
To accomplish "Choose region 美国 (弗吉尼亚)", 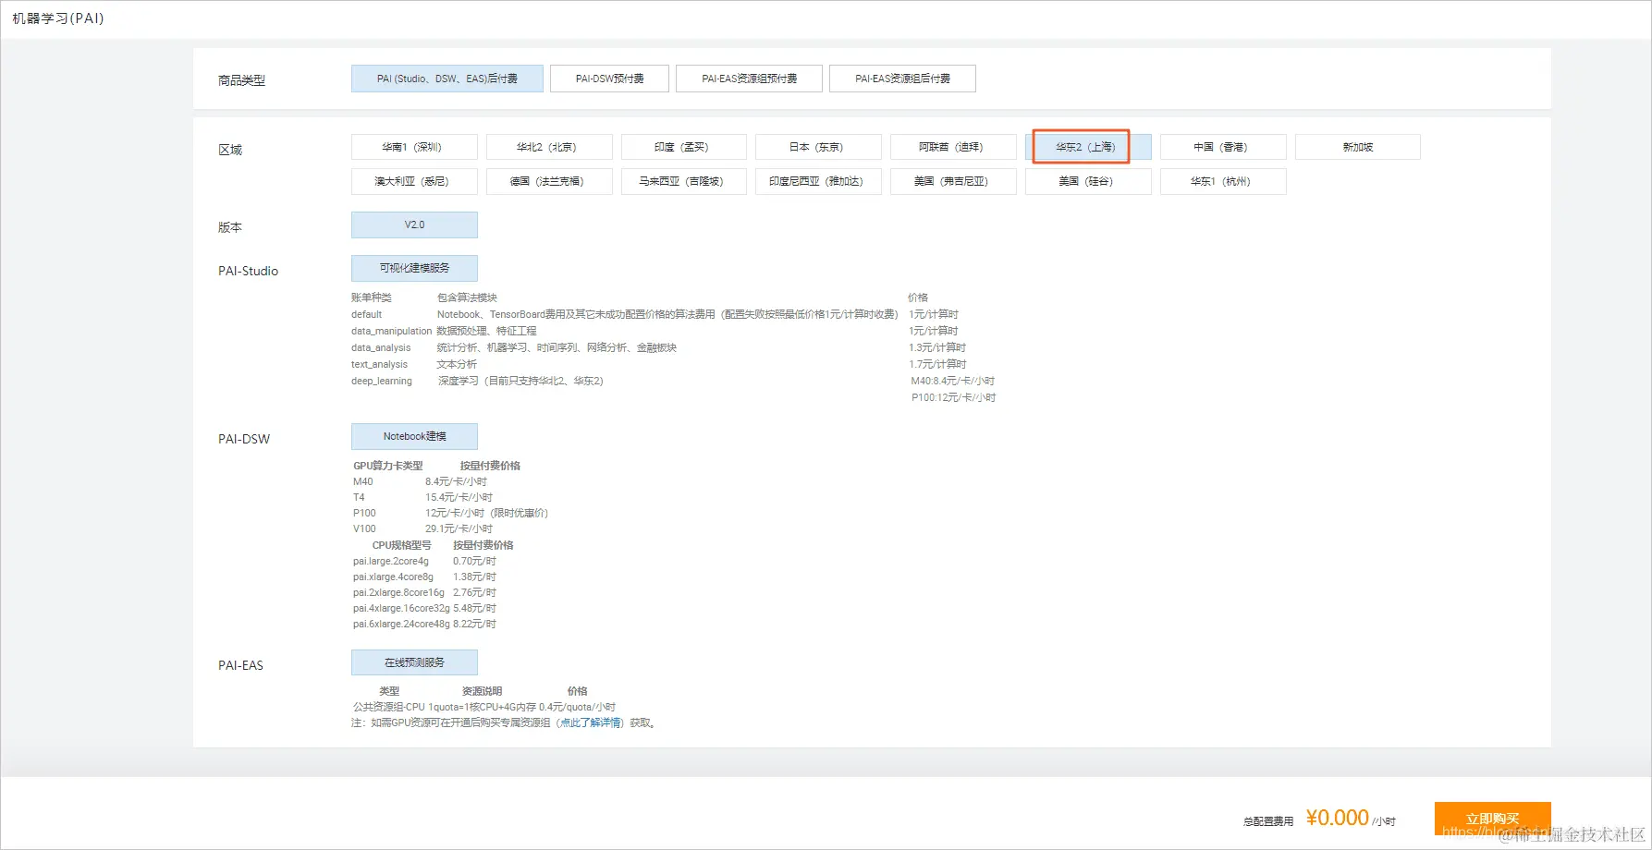I will coord(953,181).
